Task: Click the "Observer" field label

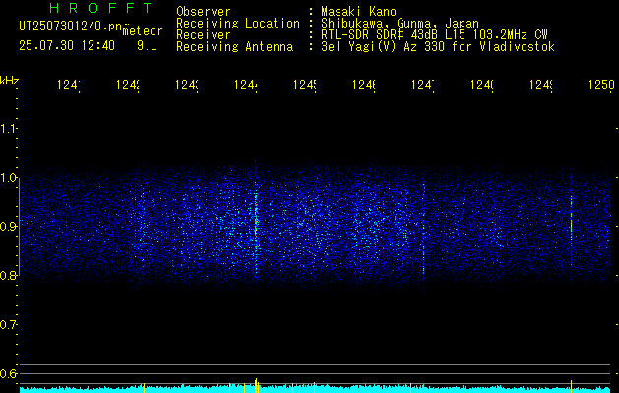Action: (204, 12)
